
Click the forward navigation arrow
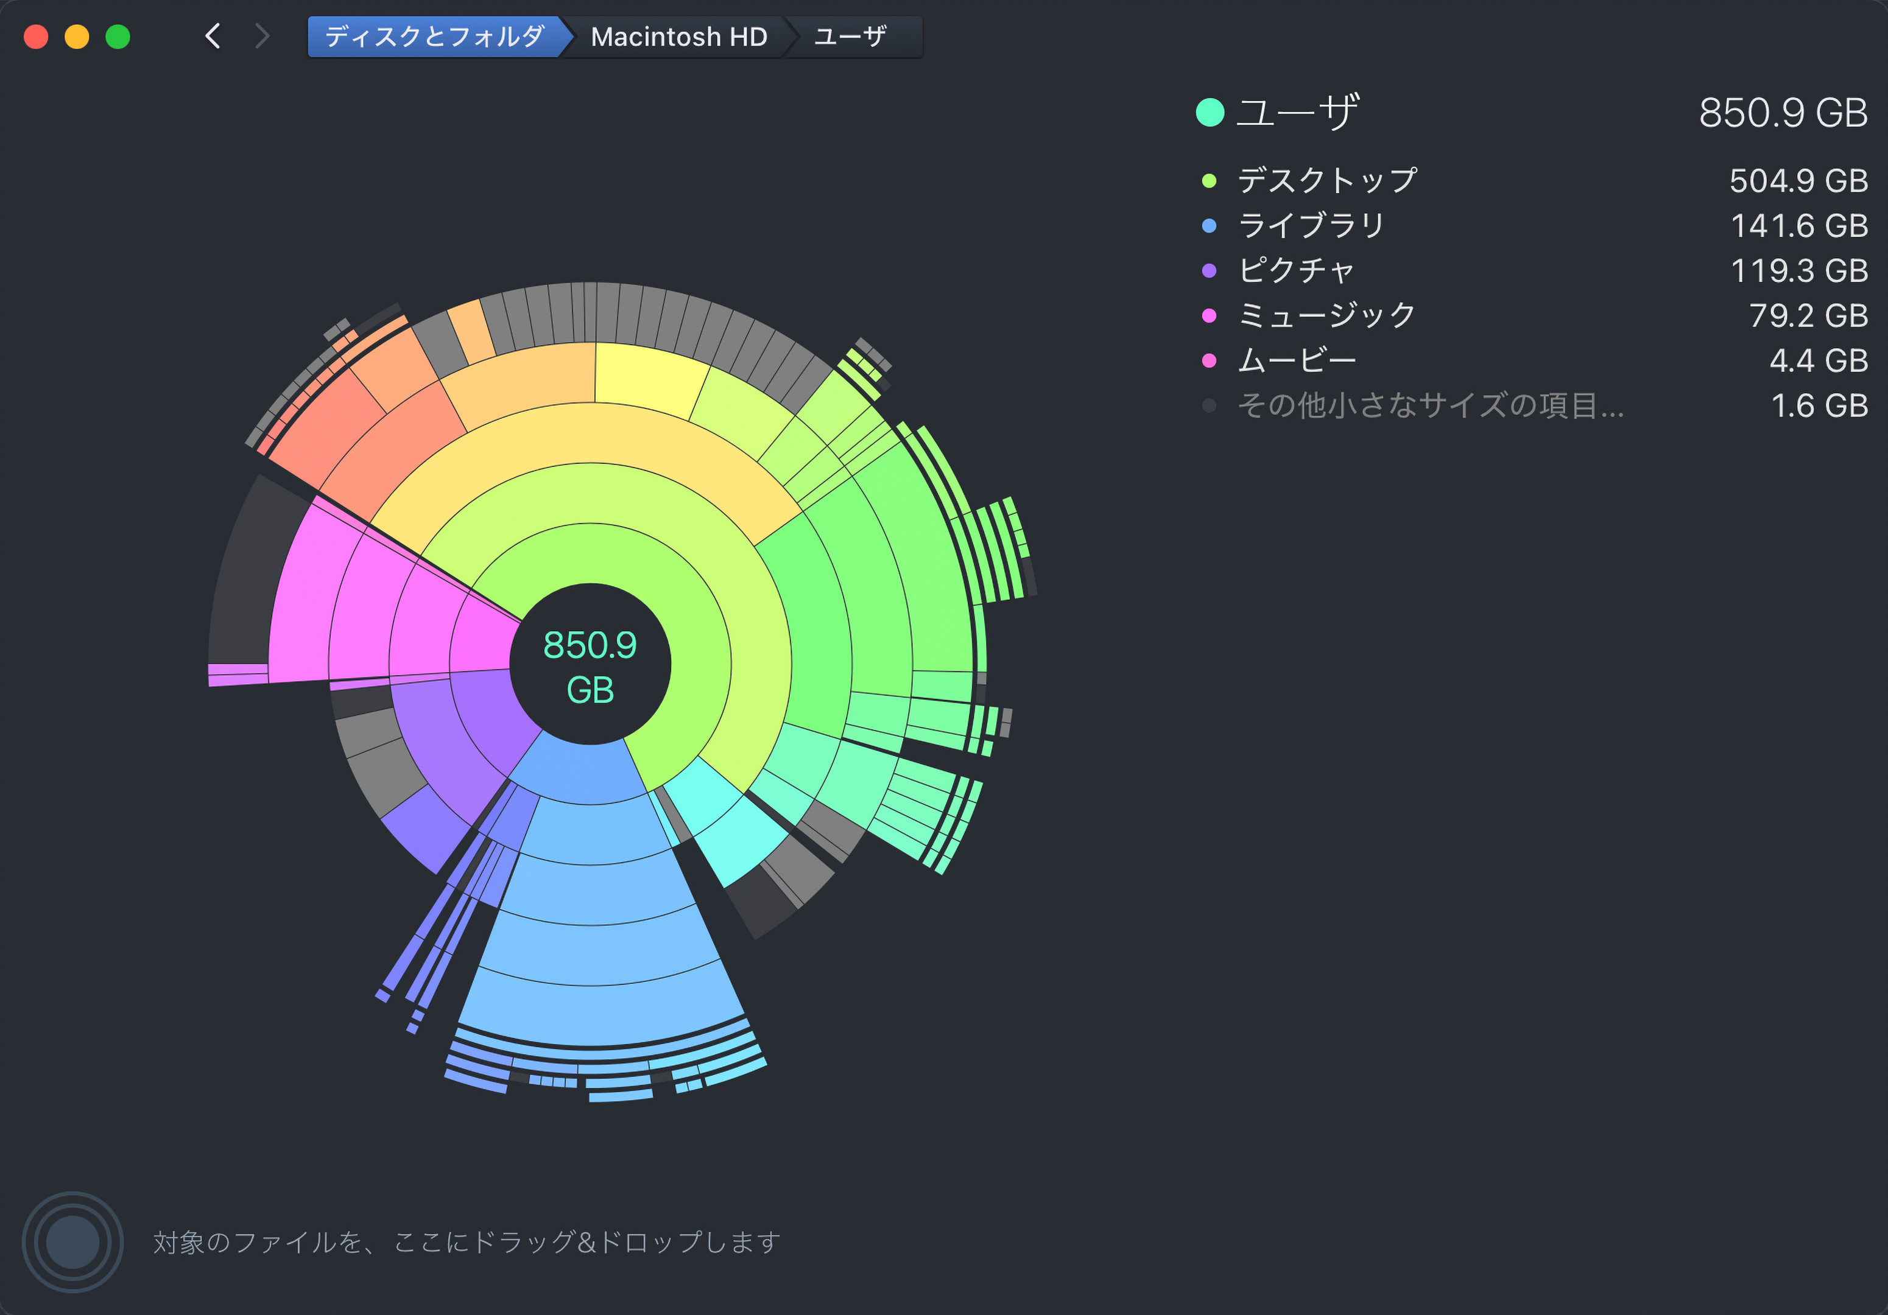click(x=261, y=36)
